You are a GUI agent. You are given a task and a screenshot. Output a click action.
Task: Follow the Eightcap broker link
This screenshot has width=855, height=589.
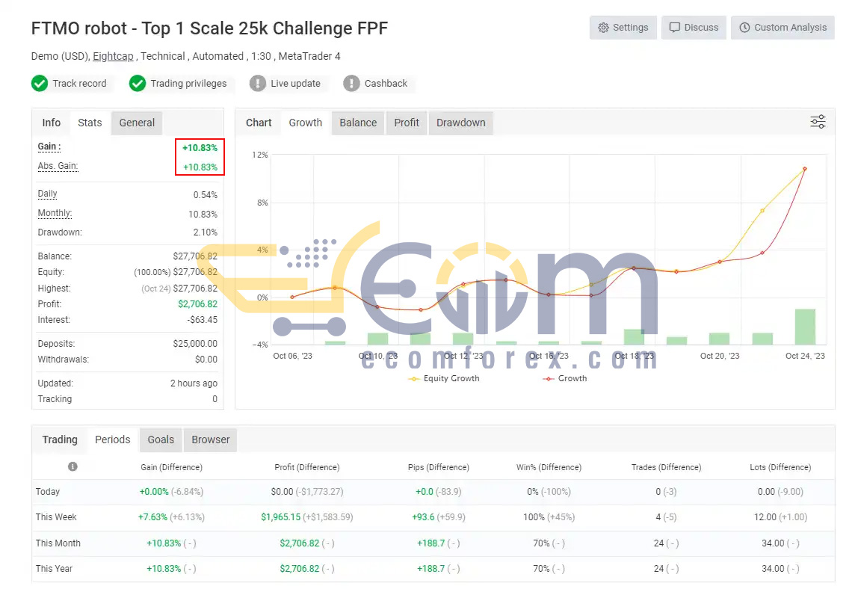pos(113,56)
